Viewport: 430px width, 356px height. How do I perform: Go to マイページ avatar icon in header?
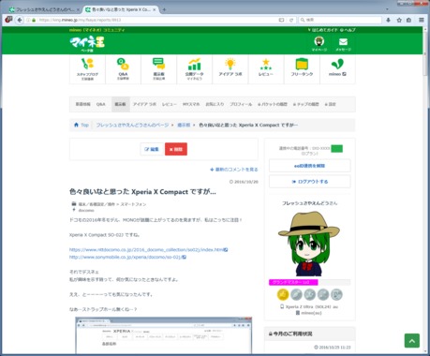(319, 43)
